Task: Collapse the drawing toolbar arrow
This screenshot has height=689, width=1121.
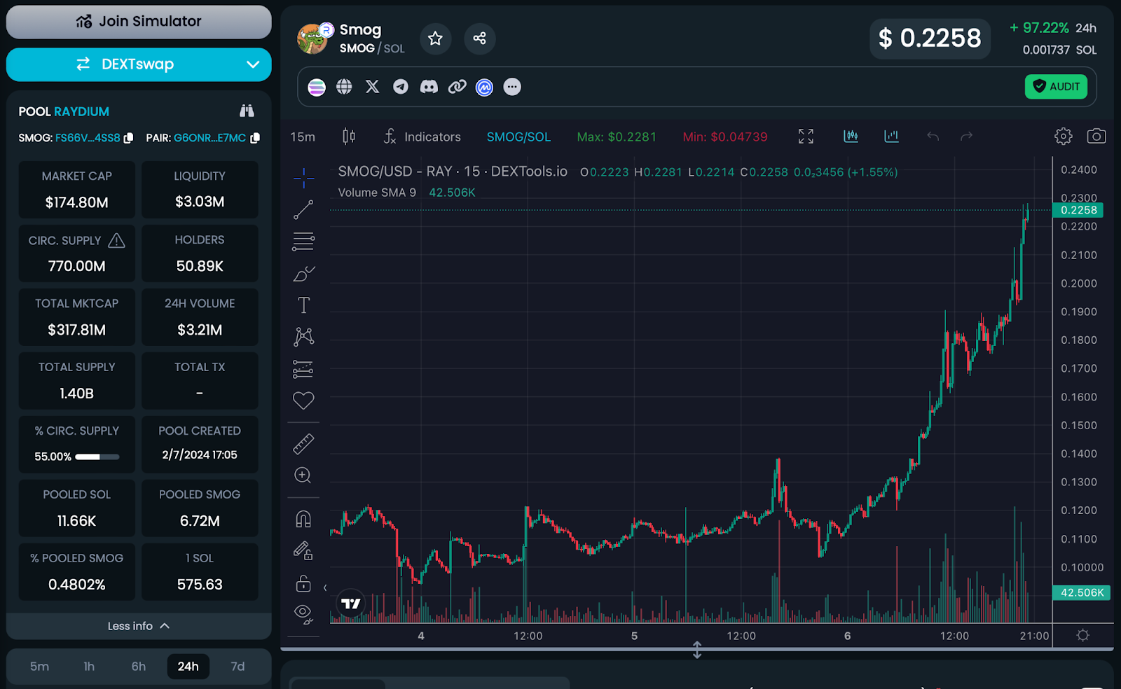Action: click(324, 587)
